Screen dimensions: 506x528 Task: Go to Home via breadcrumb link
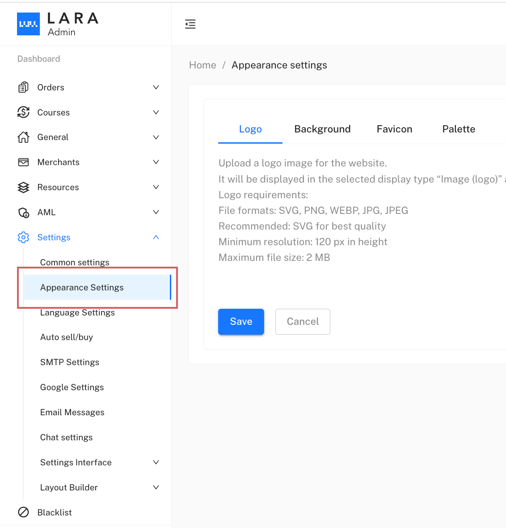click(202, 65)
